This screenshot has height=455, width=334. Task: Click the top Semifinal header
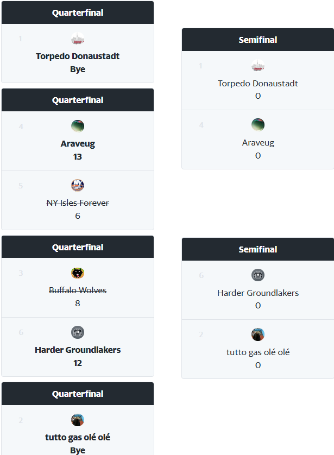click(258, 40)
